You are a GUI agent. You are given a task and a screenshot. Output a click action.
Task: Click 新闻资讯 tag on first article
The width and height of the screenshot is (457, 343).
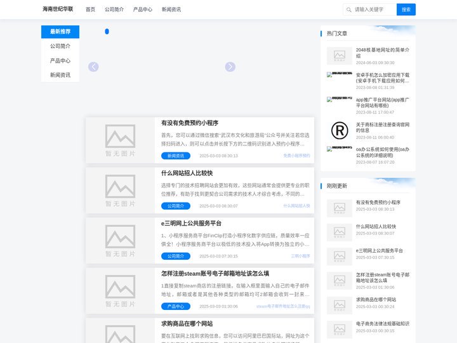(x=176, y=156)
